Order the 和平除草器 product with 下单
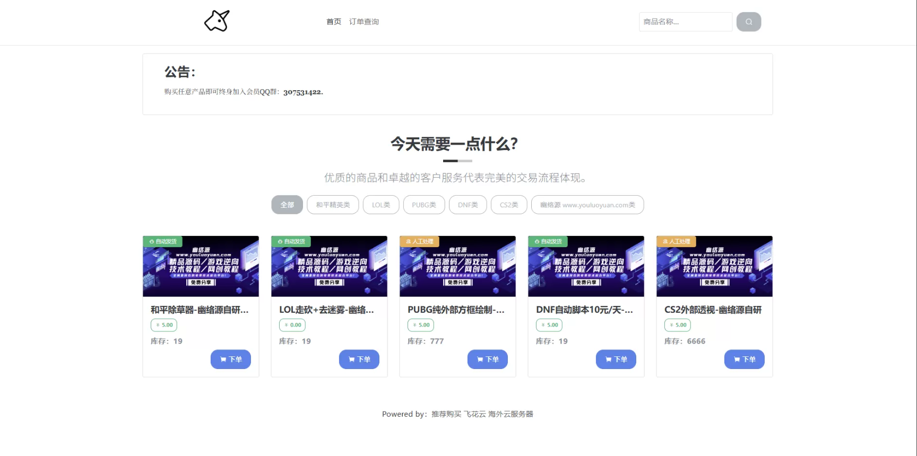This screenshot has width=917, height=456. (230, 359)
